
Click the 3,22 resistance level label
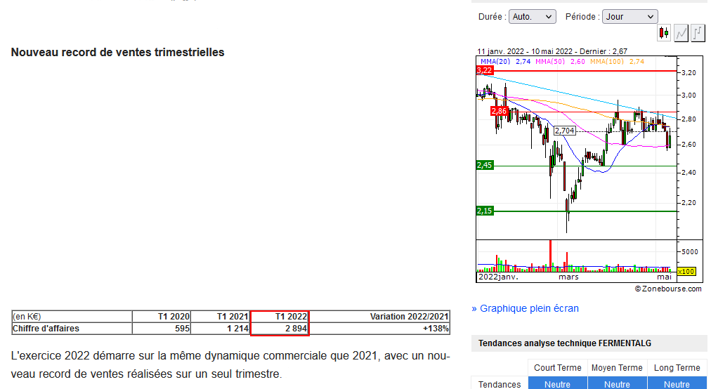(485, 70)
